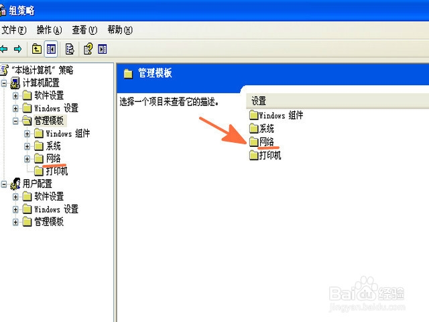This screenshot has width=429, height=322.
Task: Expand Windows 设置 under 用户配置
Action: pos(15,209)
